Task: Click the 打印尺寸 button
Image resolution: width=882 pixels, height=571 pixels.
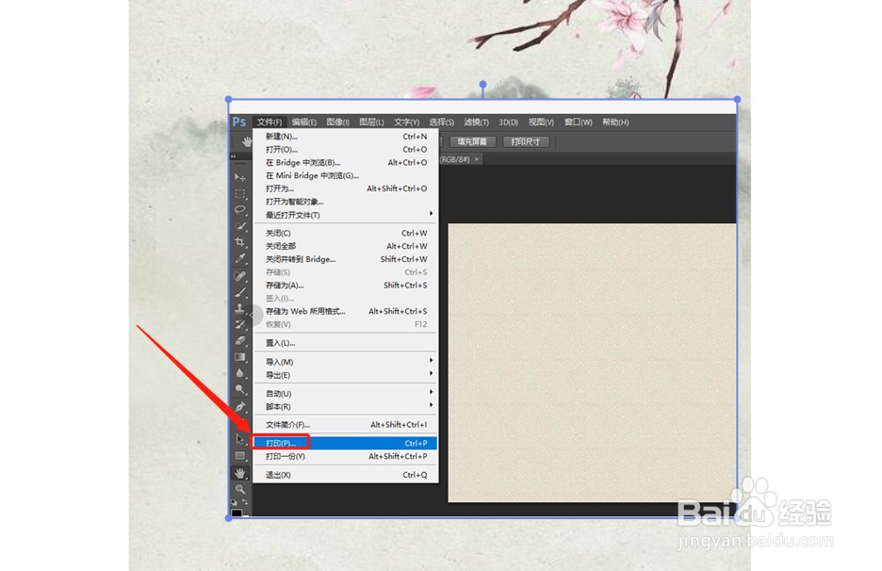Action: [526, 140]
